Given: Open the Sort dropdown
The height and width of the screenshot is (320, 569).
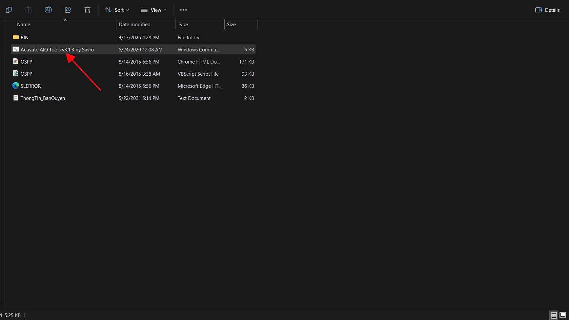Looking at the screenshot, I should tap(117, 10).
